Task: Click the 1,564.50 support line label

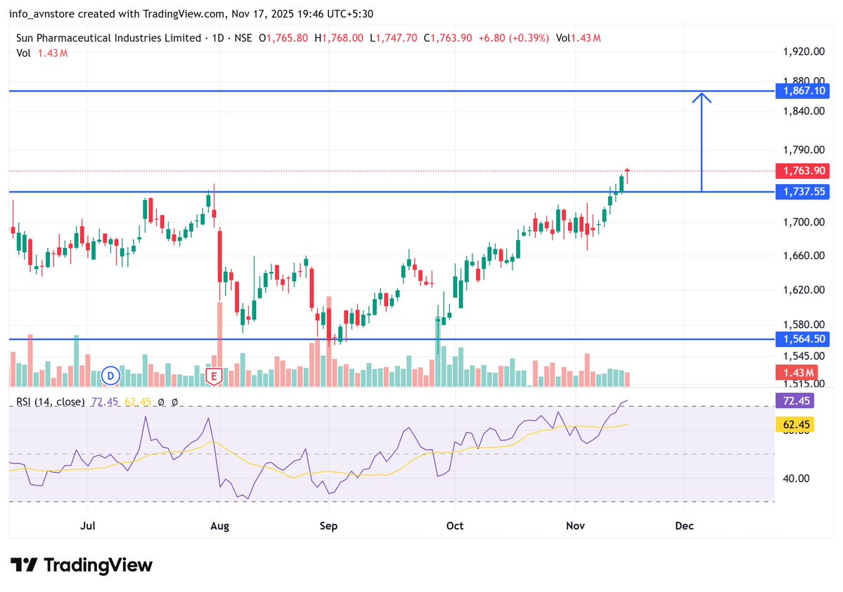Action: [803, 339]
